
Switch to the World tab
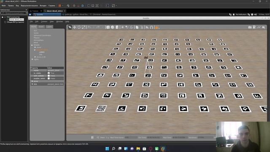34,27
